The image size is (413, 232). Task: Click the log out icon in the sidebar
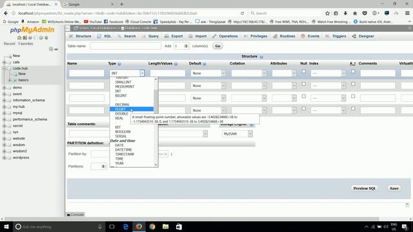[25, 38]
